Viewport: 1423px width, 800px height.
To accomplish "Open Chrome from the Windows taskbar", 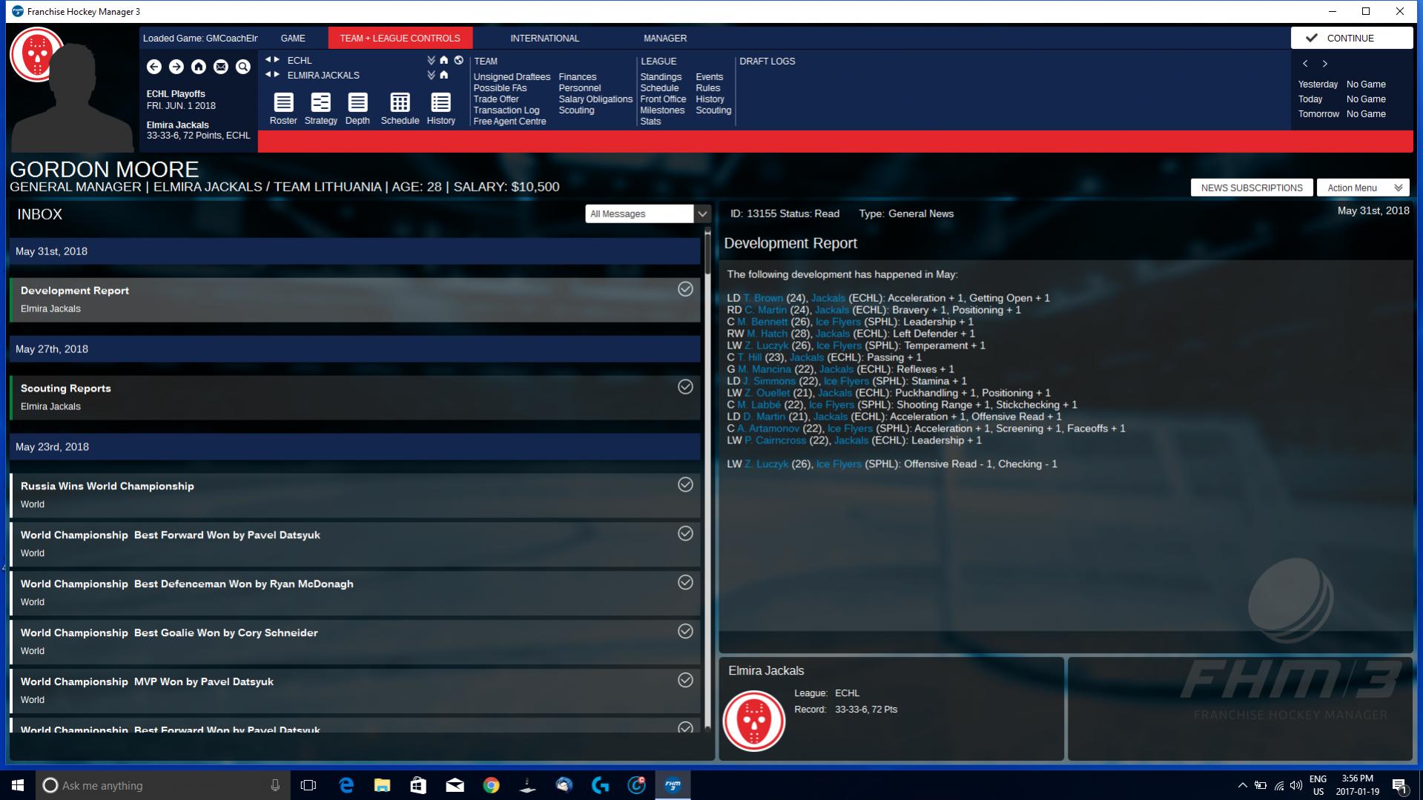I will pos(491,785).
